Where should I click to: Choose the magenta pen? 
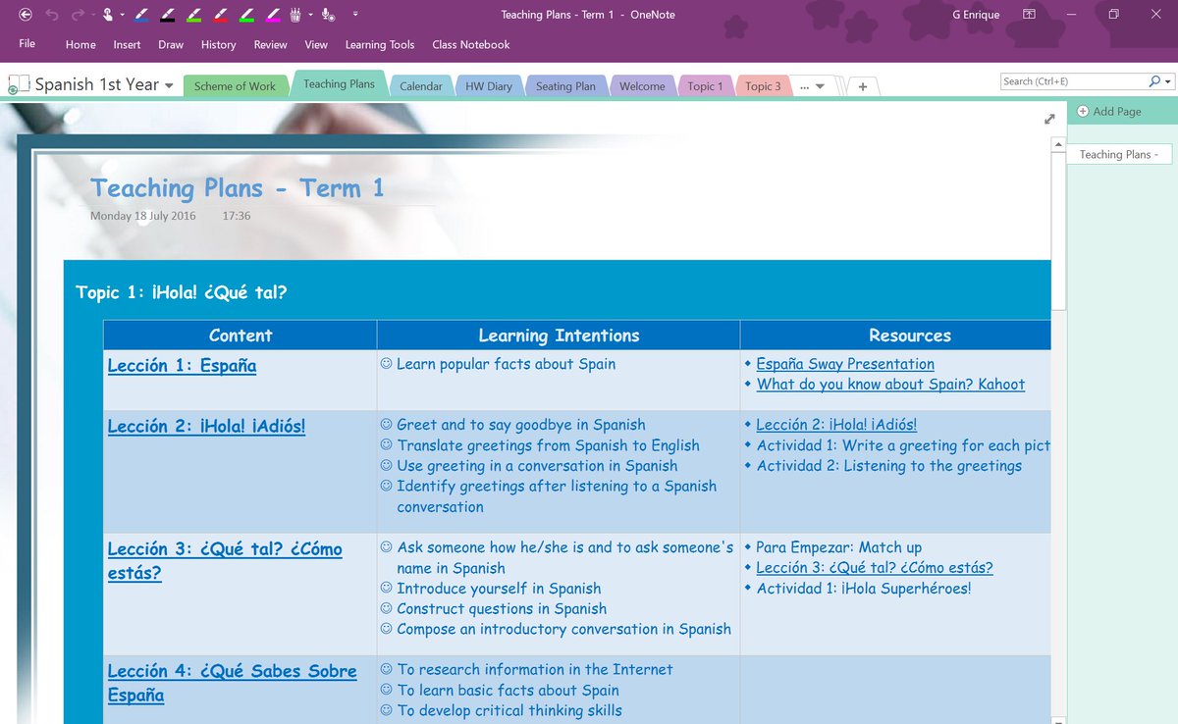274,15
